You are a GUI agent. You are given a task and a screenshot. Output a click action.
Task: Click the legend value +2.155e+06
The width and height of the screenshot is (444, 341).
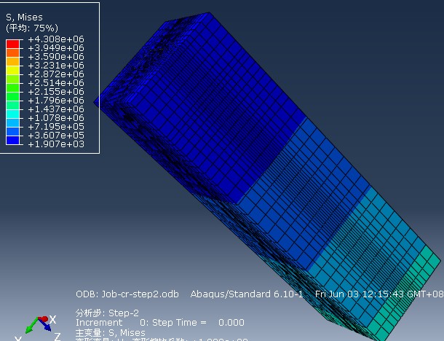56,92
